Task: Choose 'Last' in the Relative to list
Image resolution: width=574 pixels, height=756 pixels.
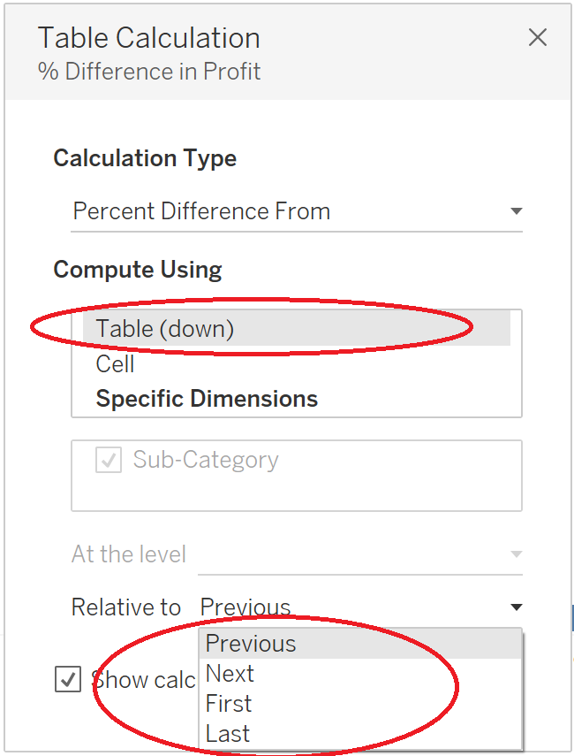Action: [x=228, y=734]
